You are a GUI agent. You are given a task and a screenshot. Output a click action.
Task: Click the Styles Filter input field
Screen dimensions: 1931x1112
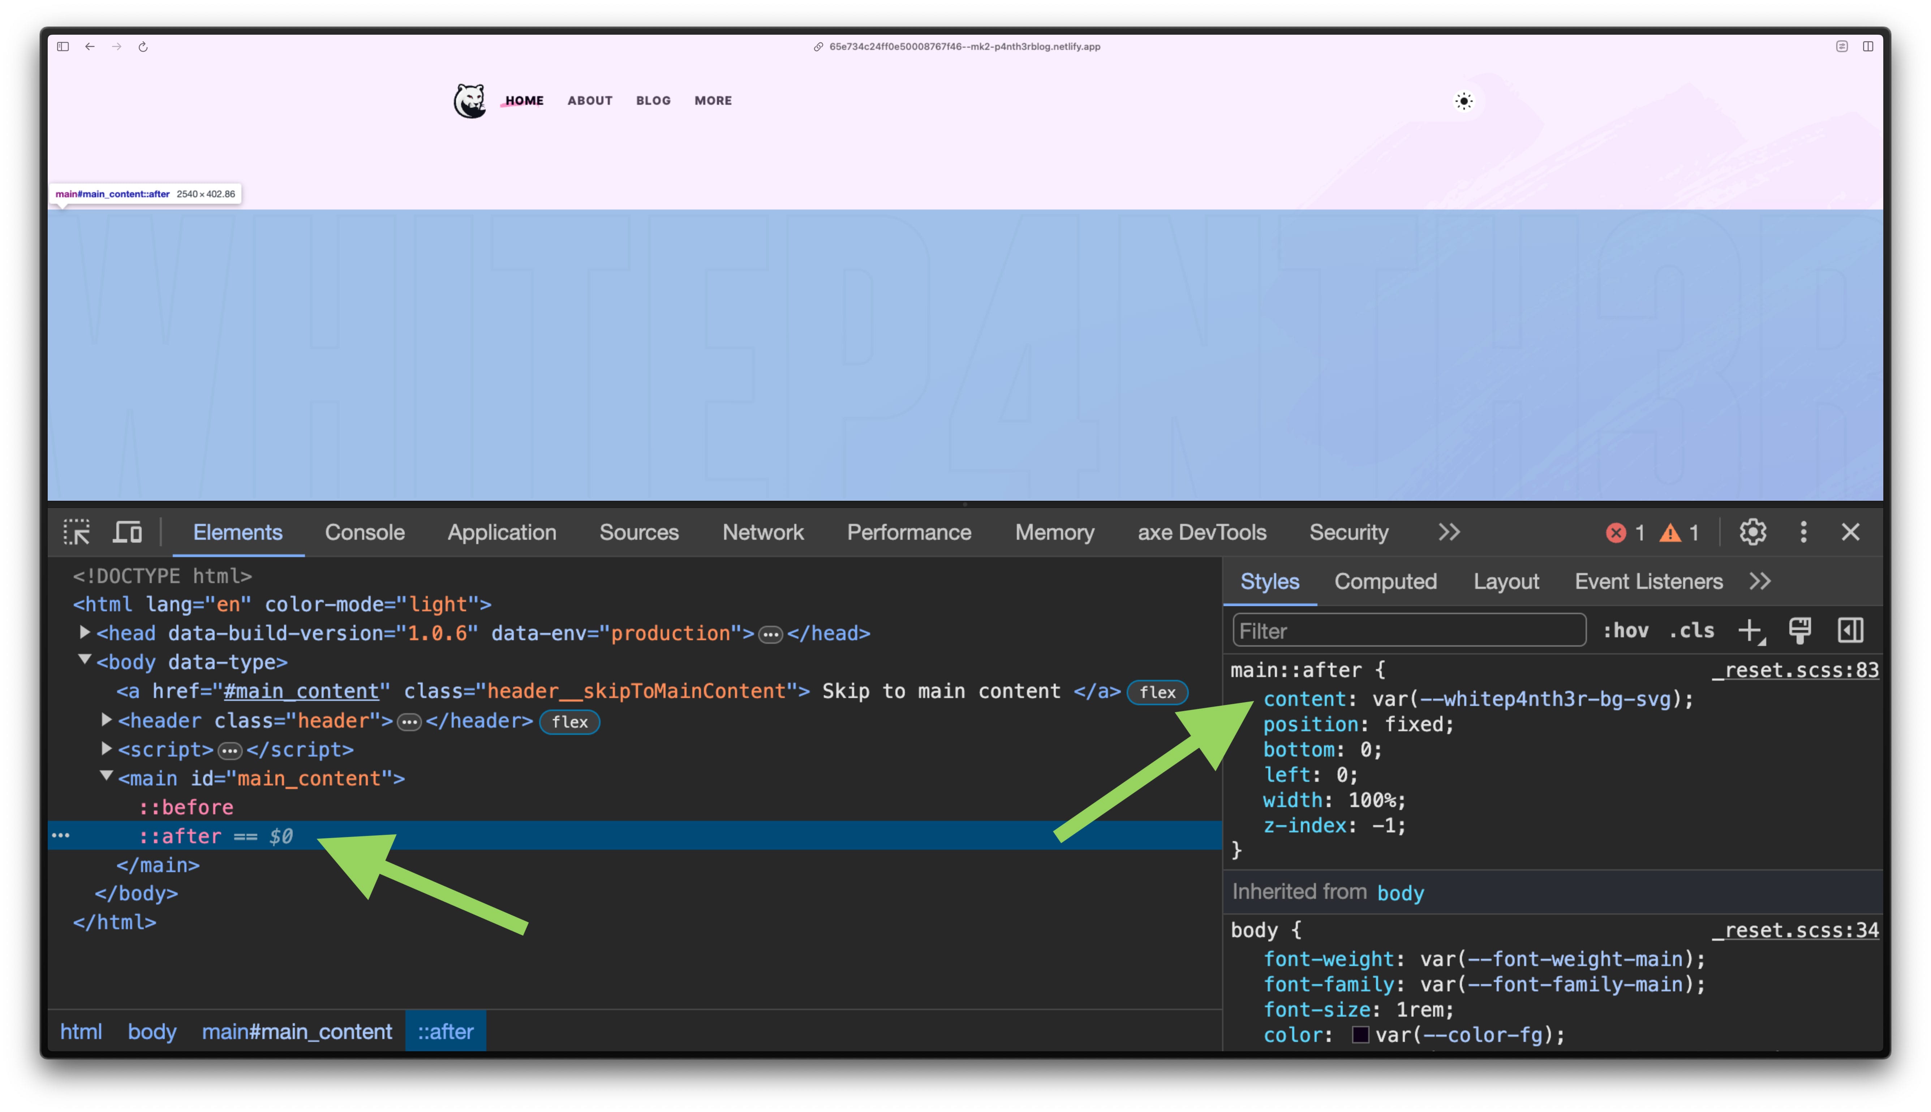coord(1409,631)
